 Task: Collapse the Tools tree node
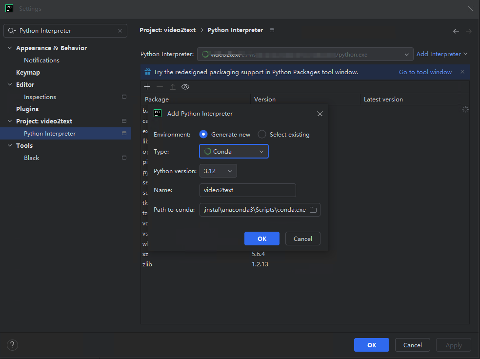coord(10,145)
